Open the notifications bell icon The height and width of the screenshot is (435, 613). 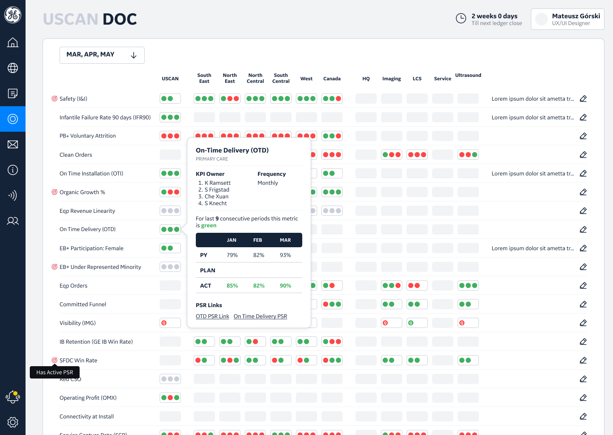click(x=13, y=397)
